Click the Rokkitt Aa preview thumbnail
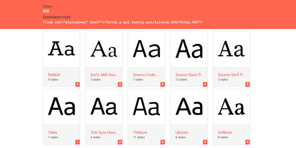296x148 pixels. tap(61, 49)
